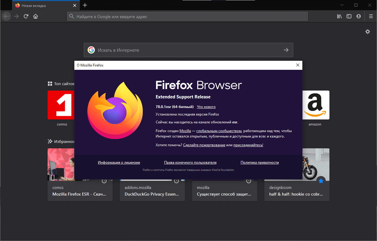Open the Firefox home page

36,16
